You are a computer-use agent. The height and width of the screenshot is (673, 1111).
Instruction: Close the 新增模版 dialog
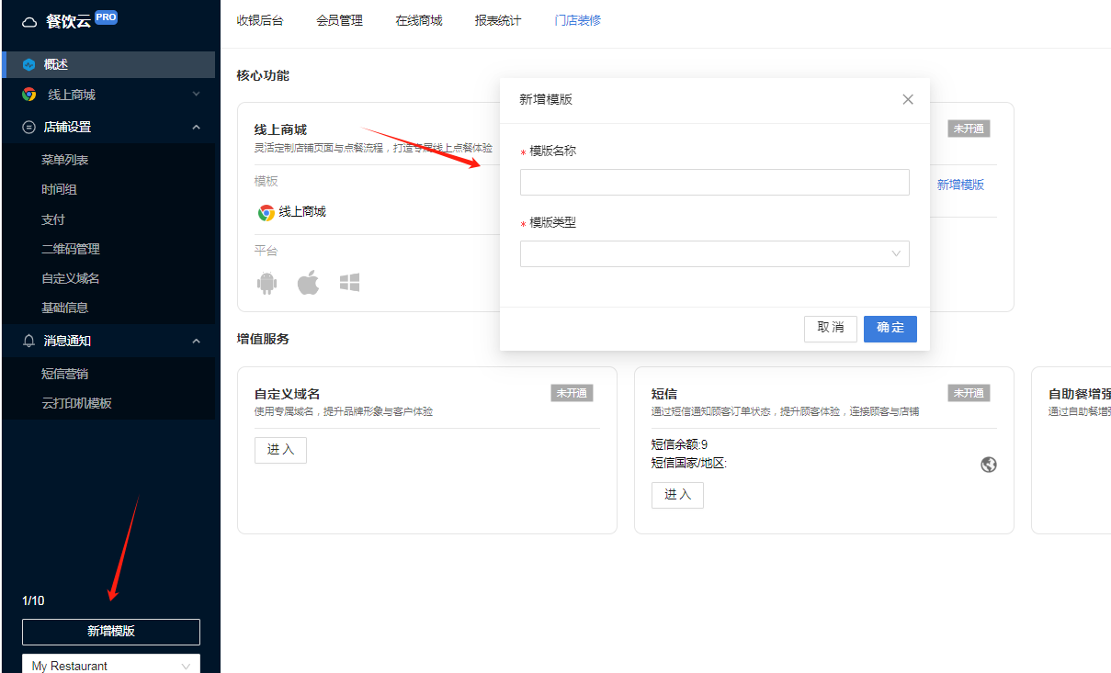pos(908,99)
